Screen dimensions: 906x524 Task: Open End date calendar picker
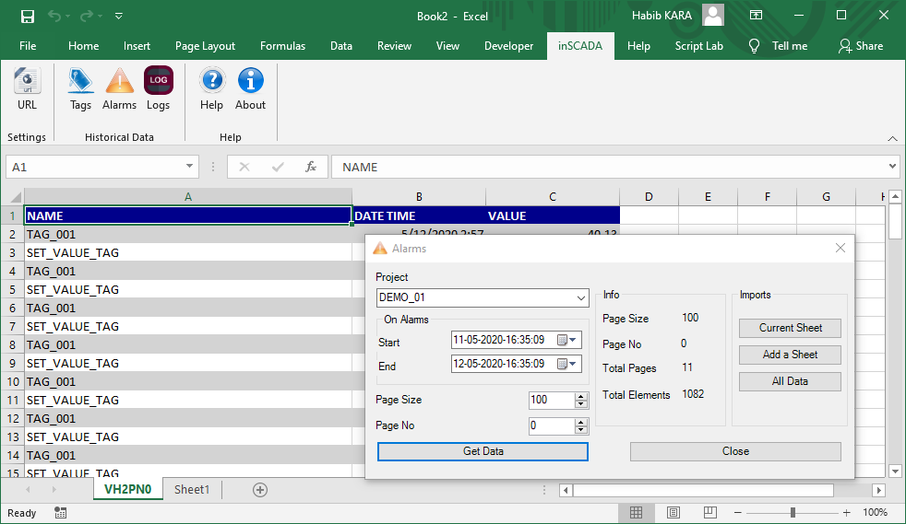[566, 364]
